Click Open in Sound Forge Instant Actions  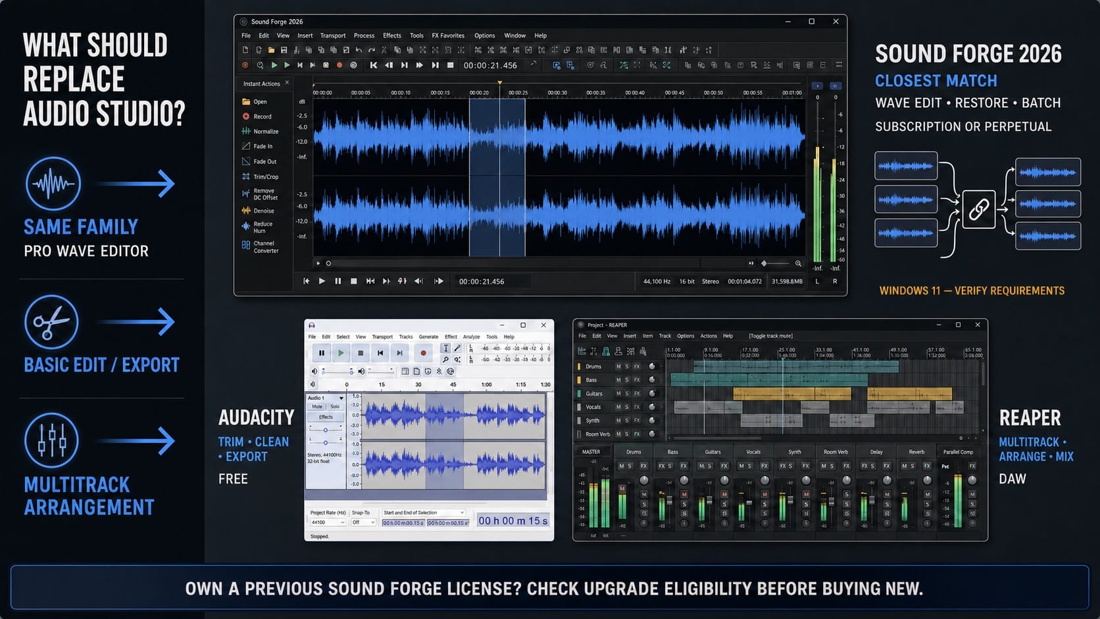pyautogui.click(x=255, y=102)
